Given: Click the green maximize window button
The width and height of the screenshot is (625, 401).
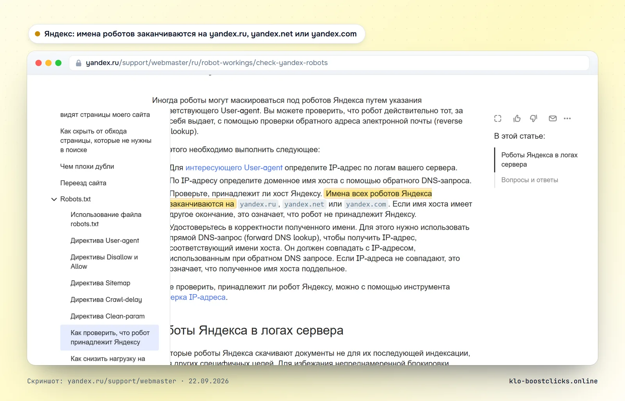Looking at the screenshot, I should 58,63.
